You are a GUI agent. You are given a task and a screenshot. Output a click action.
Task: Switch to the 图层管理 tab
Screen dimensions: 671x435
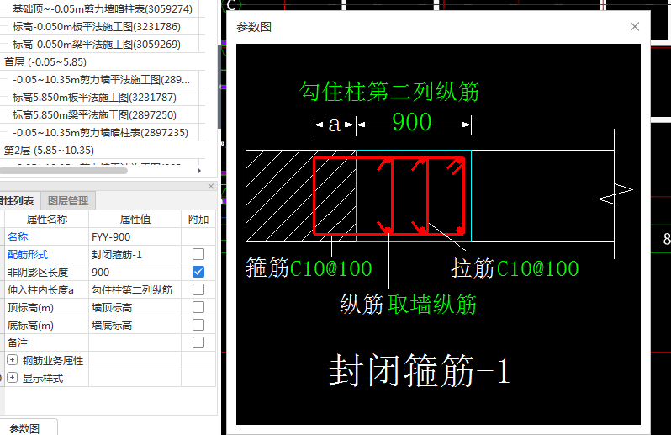pos(68,201)
